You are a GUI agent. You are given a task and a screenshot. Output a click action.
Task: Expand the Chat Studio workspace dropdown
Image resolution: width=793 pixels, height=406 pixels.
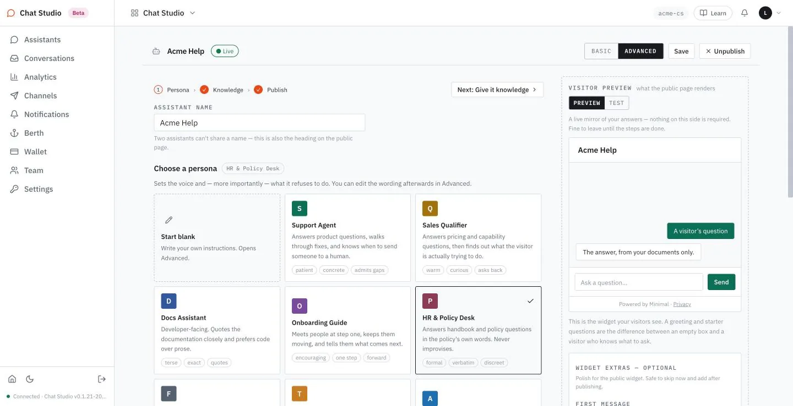point(163,13)
